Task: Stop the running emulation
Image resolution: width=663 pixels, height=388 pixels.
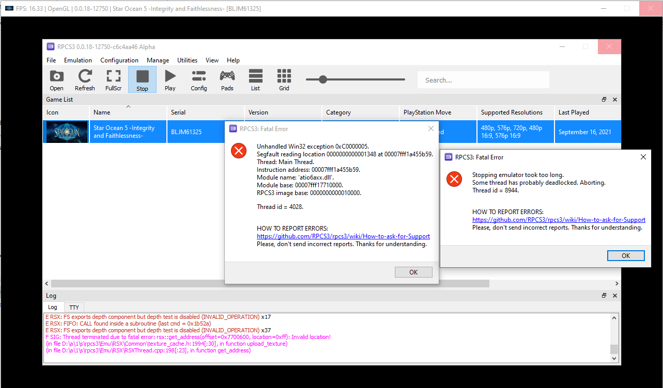Action: coord(142,80)
